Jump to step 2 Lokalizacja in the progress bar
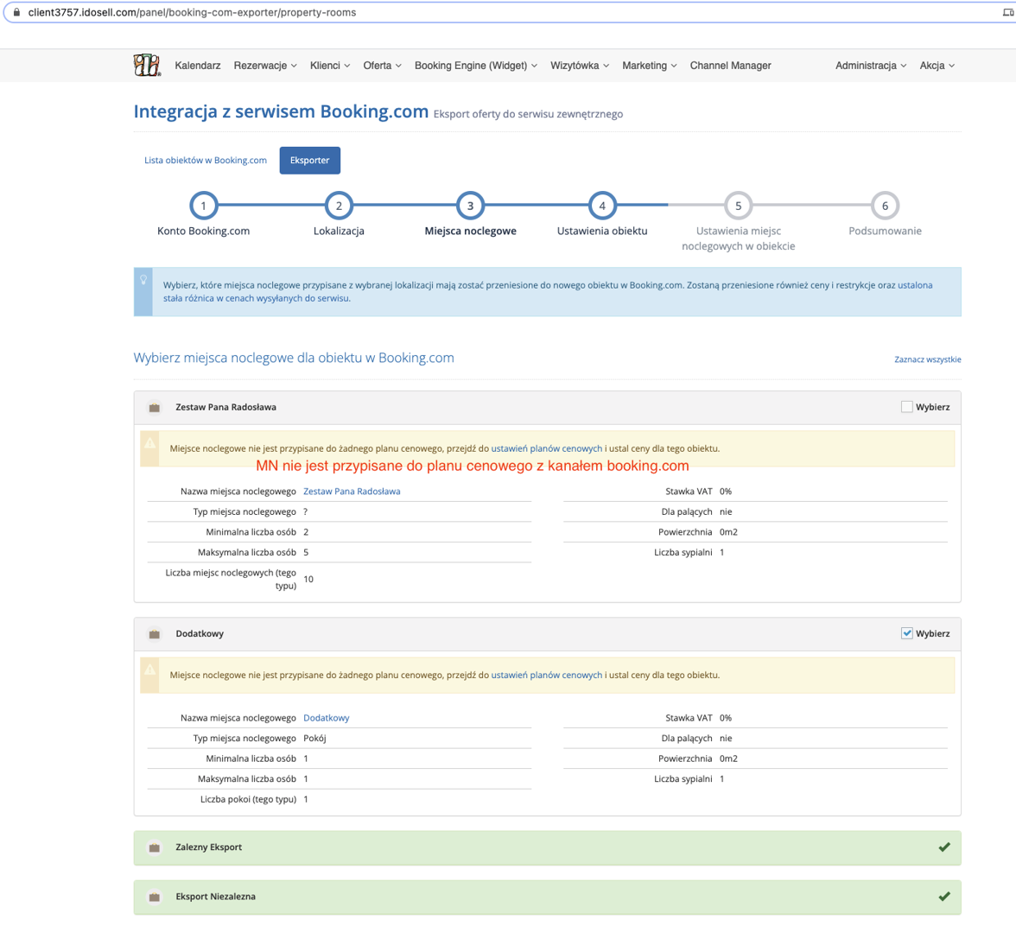The image size is (1016, 933). (339, 206)
